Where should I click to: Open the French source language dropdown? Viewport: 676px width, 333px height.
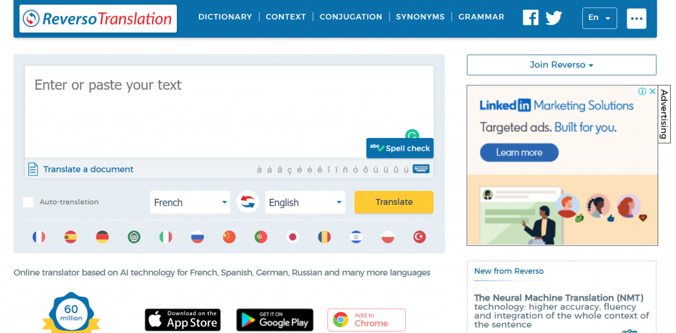[190, 202]
